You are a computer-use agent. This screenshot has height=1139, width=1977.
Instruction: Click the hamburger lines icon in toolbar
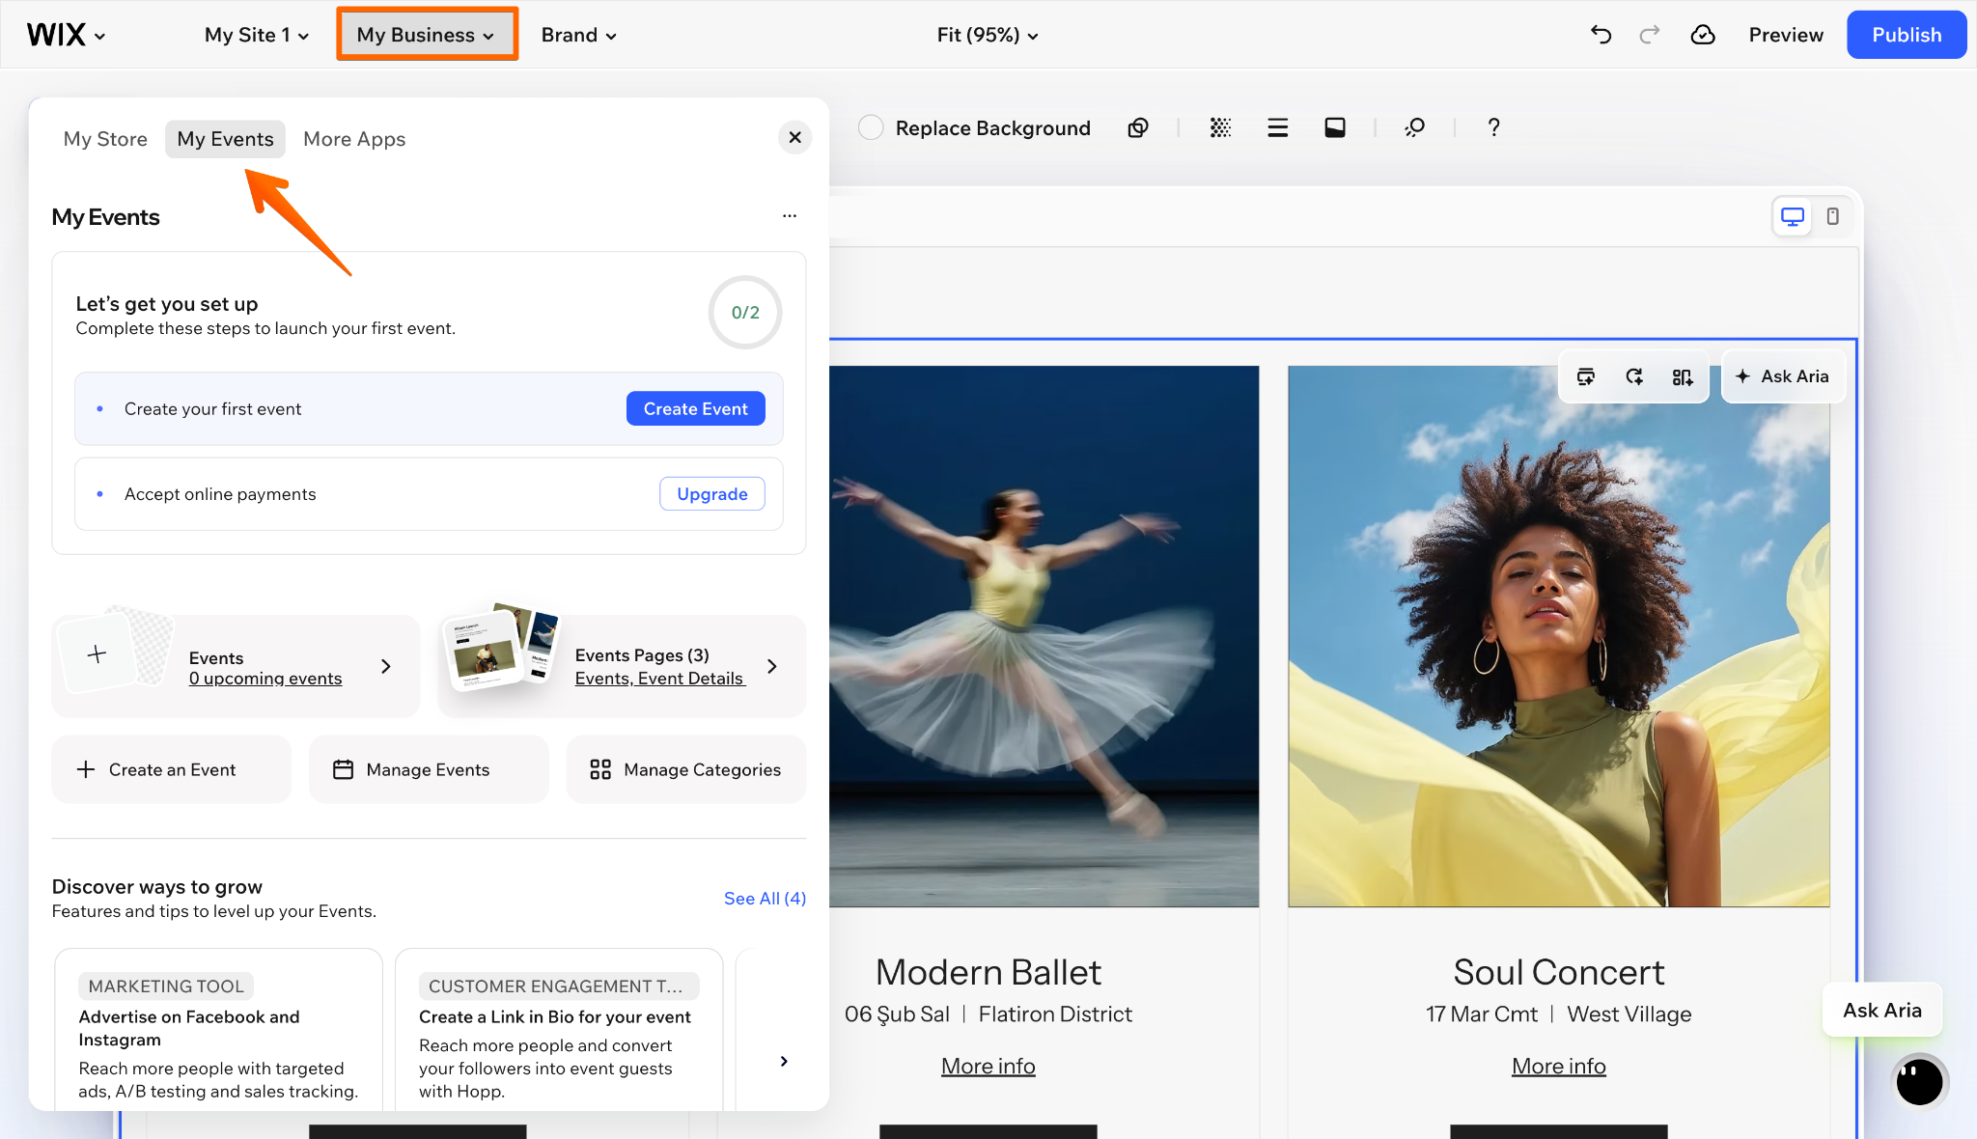[x=1278, y=127]
